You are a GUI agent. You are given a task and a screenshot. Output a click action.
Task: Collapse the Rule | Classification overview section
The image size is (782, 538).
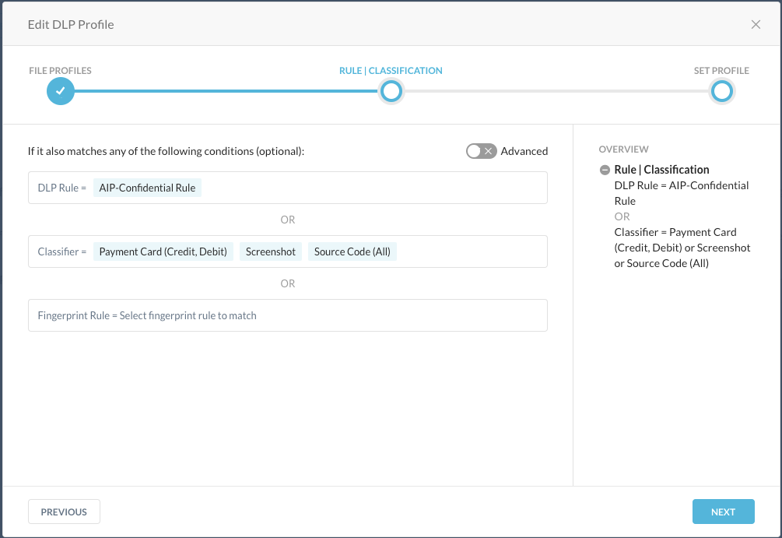[605, 170]
